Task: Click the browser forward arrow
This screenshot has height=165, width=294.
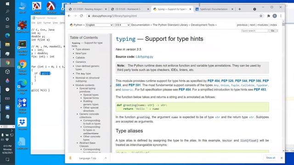Action: point(75,16)
